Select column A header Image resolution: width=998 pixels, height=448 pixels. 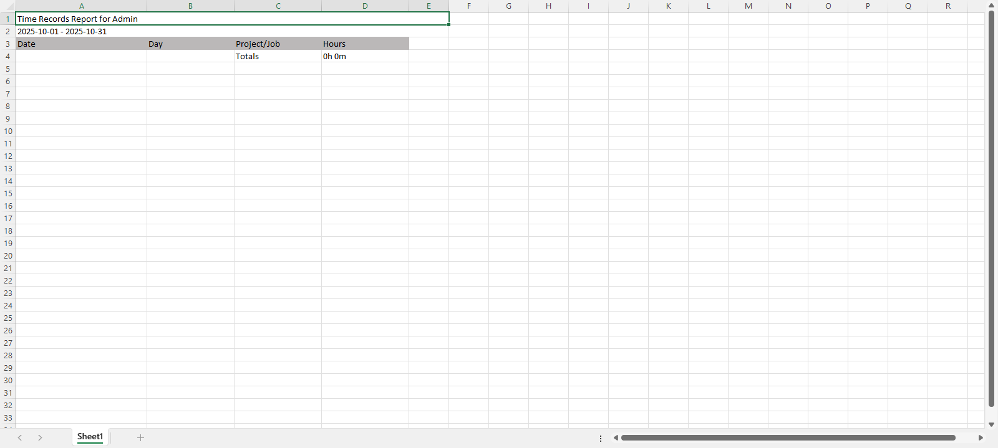click(81, 6)
